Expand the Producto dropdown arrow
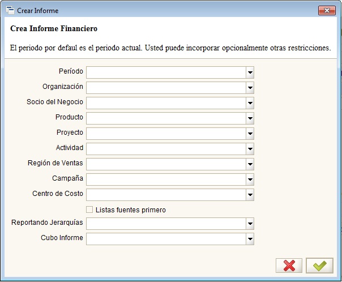This screenshot has height=282, width=342. tap(250, 118)
